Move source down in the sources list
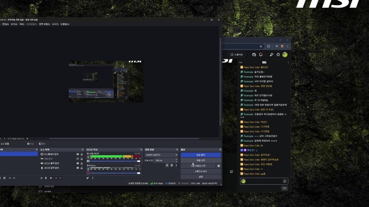Image resolution: width=369 pixels, height=207 pixels. pyautogui.click(x=61, y=178)
